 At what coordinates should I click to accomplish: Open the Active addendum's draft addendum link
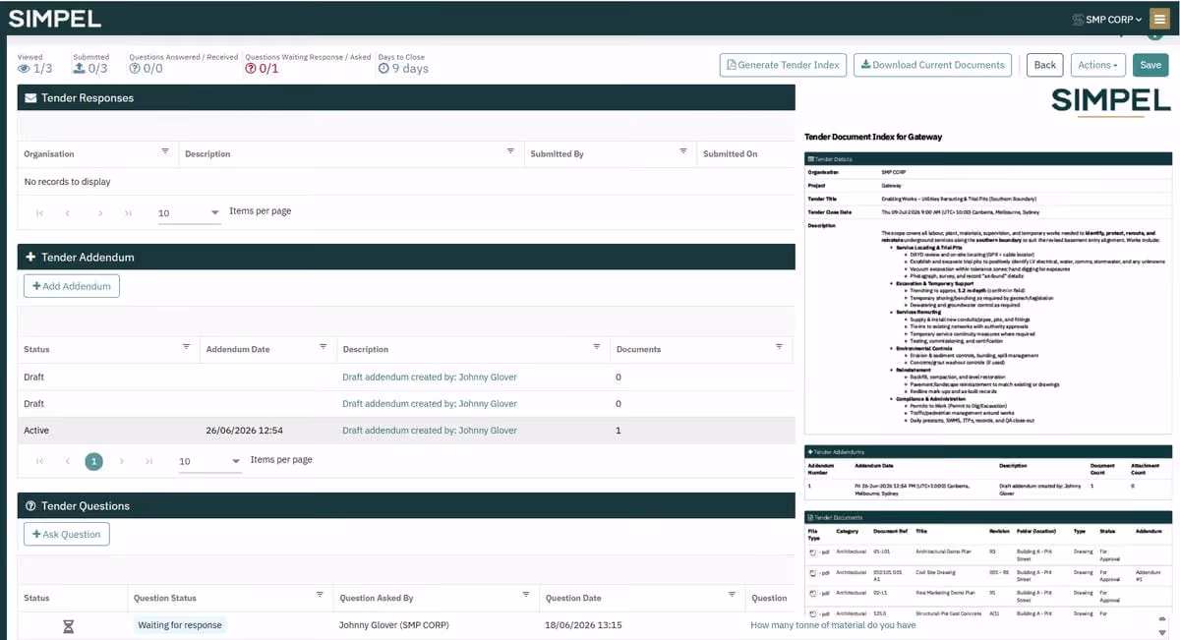(x=429, y=431)
